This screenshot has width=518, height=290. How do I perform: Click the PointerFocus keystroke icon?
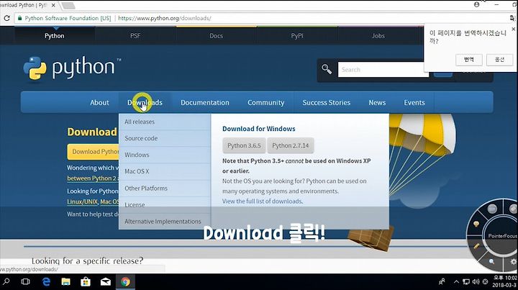pyautogui.click(x=492, y=209)
